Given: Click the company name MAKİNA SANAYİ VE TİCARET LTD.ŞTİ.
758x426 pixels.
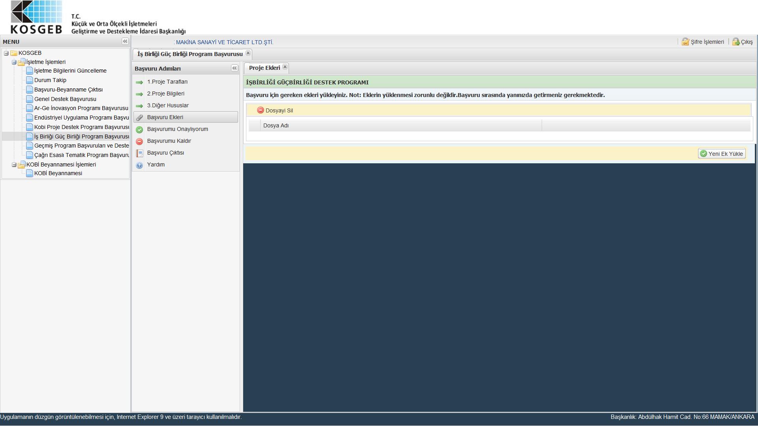Looking at the screenshot, I should tap(224, 42).
